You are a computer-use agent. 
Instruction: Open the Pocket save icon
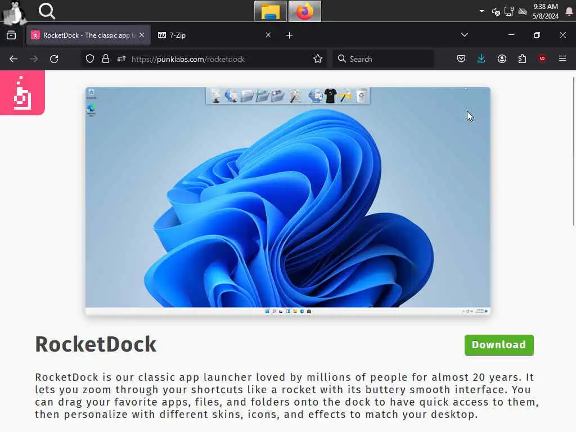click(x=461, y=58)
